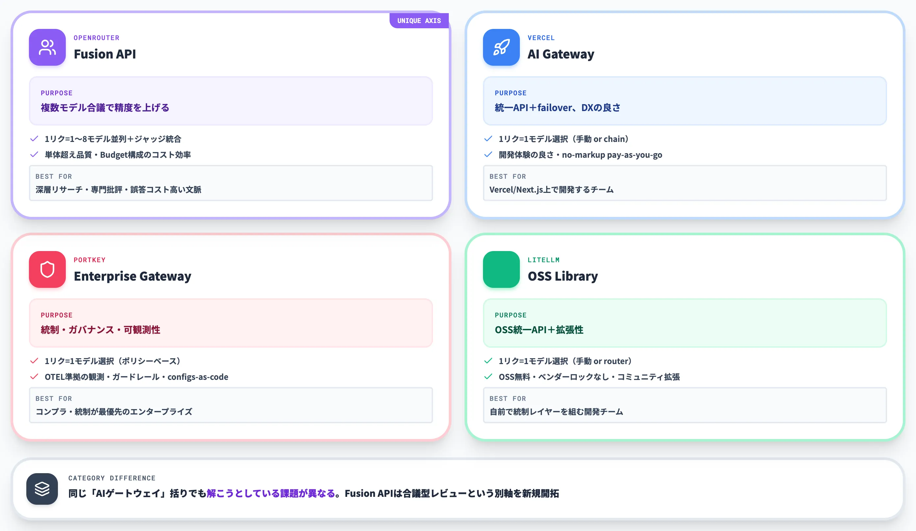Select the Fusion API card title
Viewport: 916px width, 531px height.
coord(105,54)
